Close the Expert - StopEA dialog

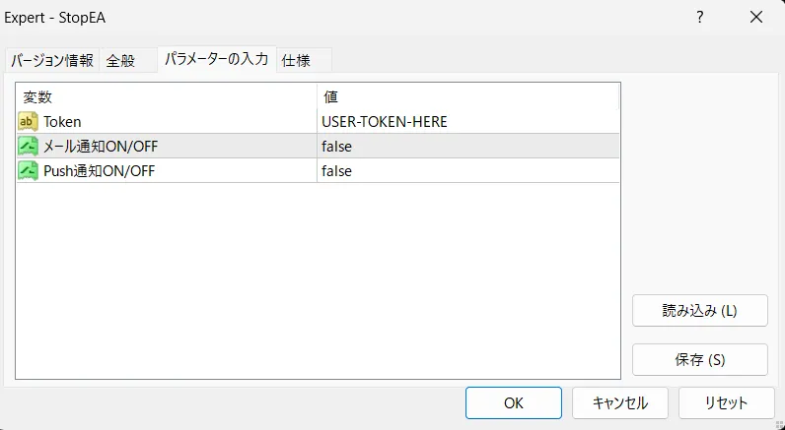[x=756, y=17]
